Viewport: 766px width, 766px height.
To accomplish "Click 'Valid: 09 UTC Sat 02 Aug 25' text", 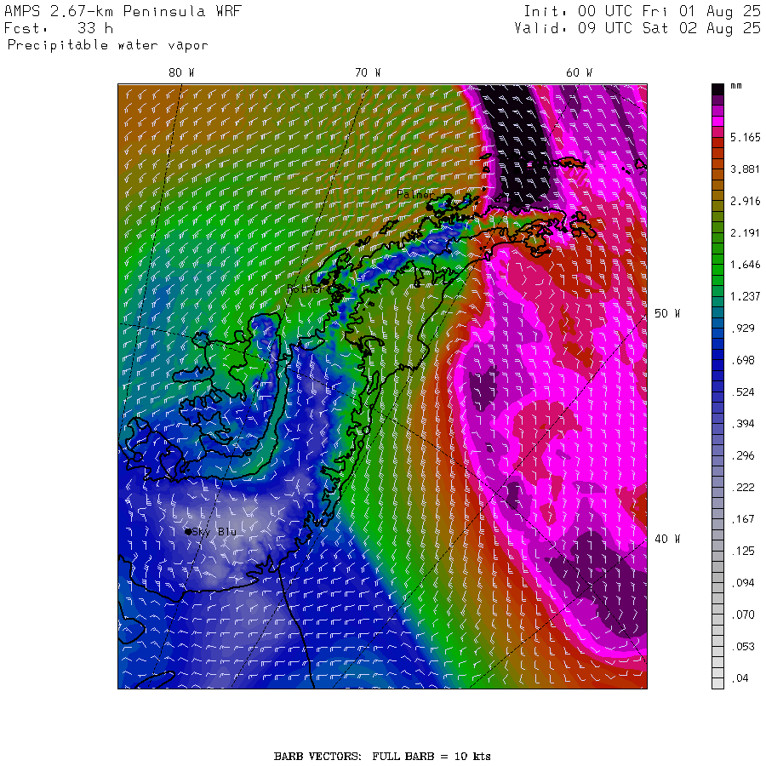I will pyautogui.click(x=637, y=28).
